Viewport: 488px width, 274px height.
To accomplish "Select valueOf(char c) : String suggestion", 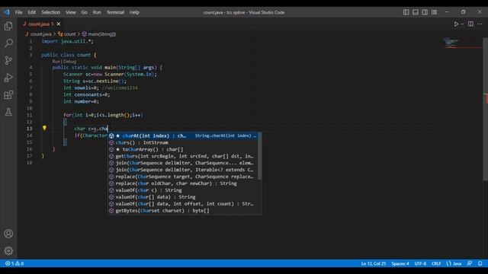I will [x=183, y=190].
